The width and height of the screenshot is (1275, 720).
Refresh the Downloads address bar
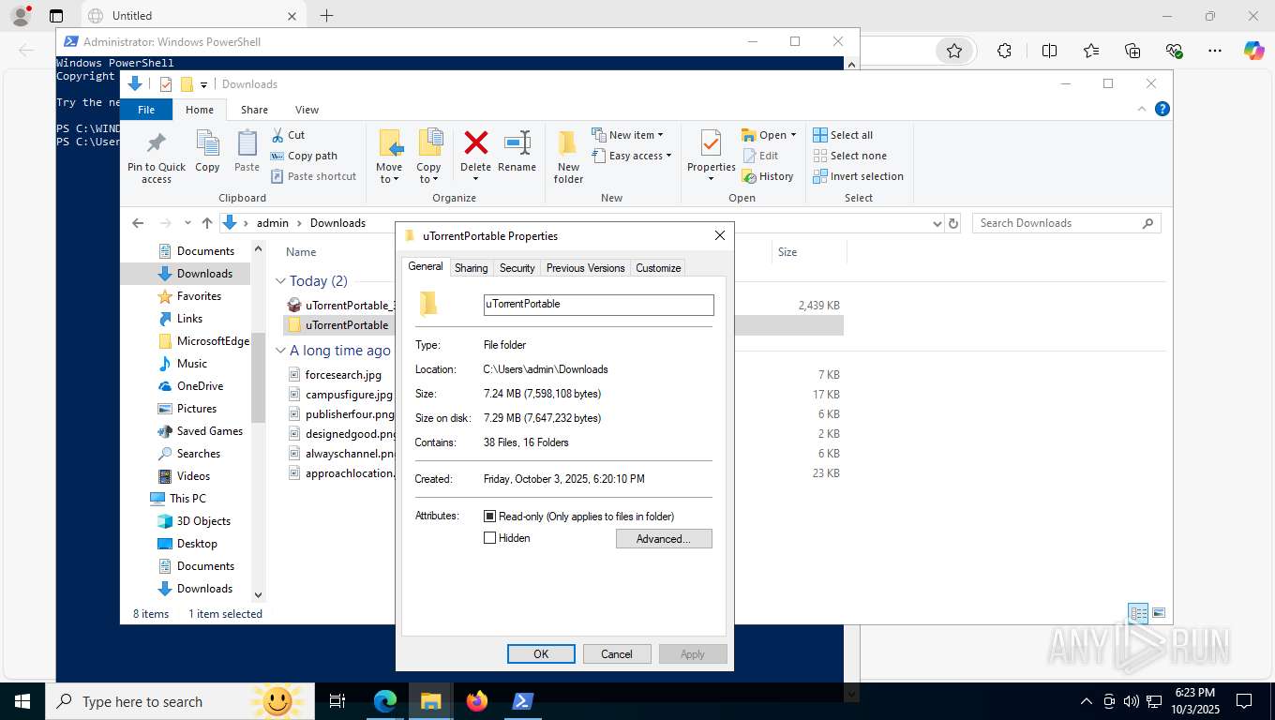pyautogui.click(x=953, y=223)
